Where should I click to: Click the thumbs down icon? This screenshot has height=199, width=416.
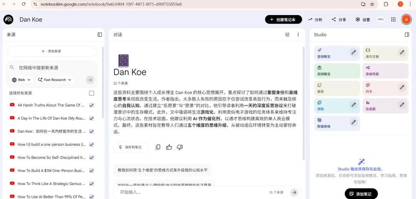coord(180,147)
